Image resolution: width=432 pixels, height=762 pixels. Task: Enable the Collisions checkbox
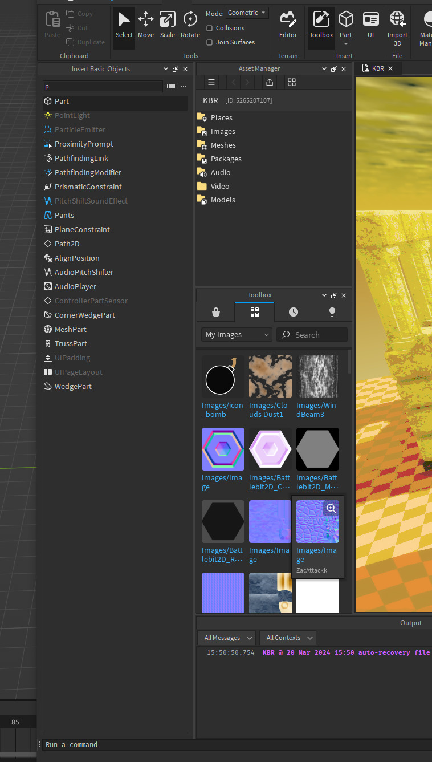pos(210,28)
